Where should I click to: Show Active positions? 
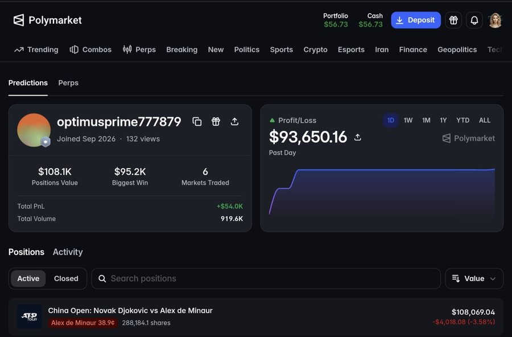pyautogui.click(x=28, y=278)
